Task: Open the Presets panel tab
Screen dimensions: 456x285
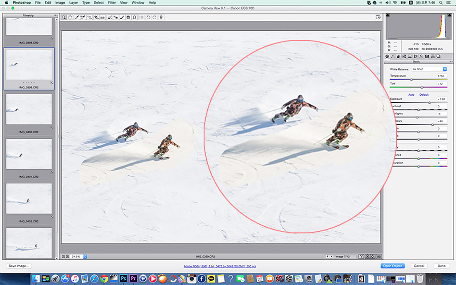Action: [x=433, y=56]
